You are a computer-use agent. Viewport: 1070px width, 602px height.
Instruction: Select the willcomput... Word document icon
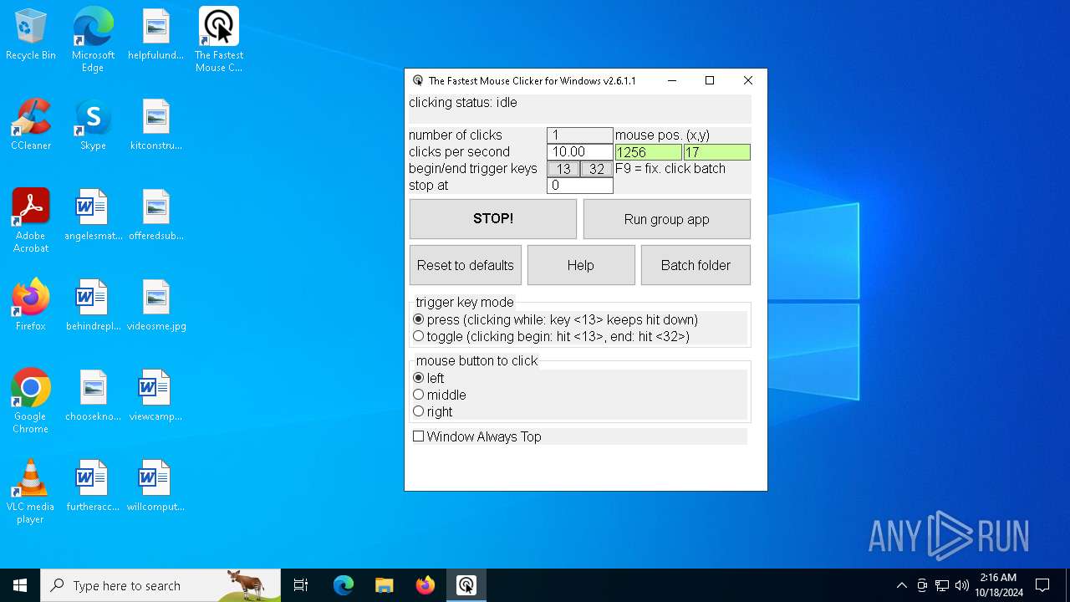pos(155,486)
